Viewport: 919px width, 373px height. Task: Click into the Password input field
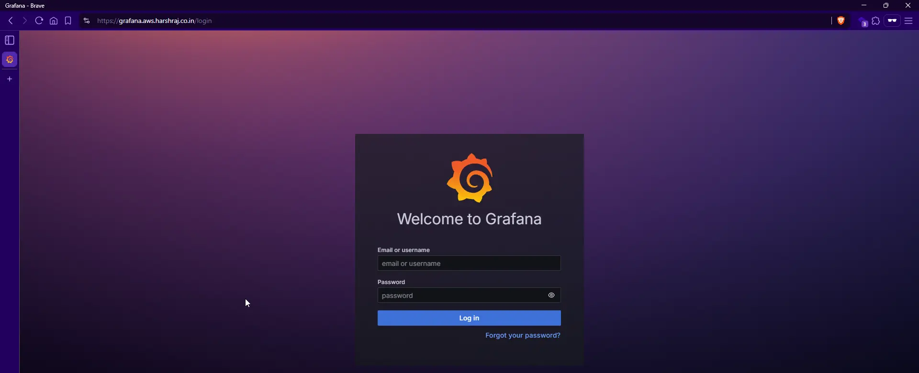459,296
